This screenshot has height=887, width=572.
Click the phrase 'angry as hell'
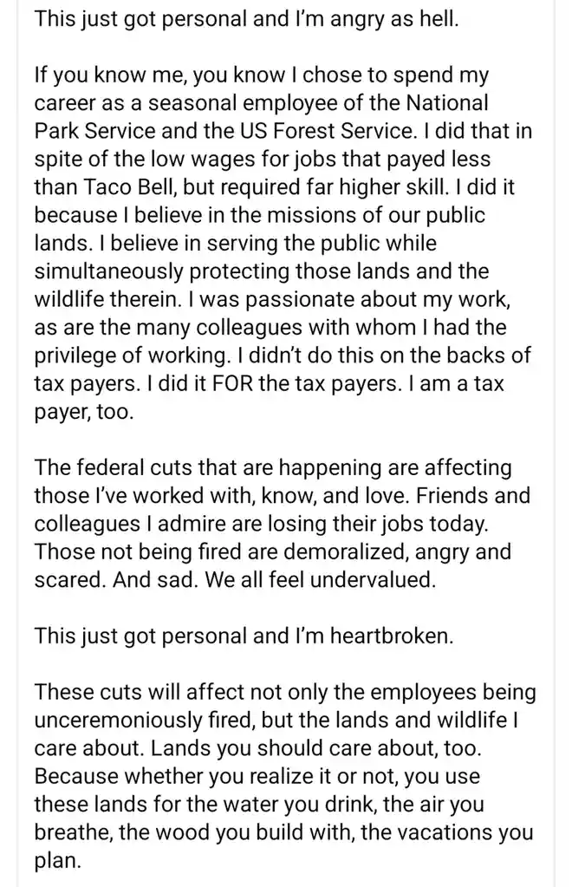(394, 19)
